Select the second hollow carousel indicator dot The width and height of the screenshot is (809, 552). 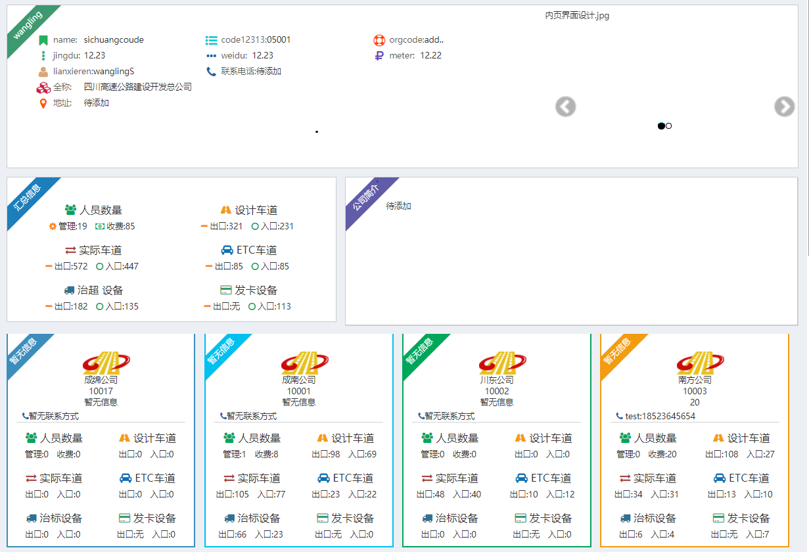669,126
